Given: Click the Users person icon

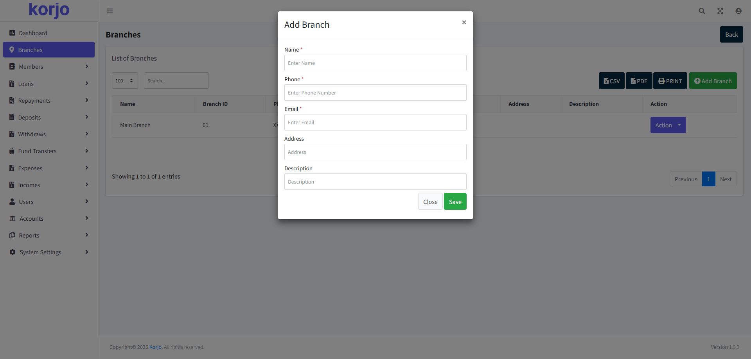Looking at the screenshot, I should (x=12, y=202).
